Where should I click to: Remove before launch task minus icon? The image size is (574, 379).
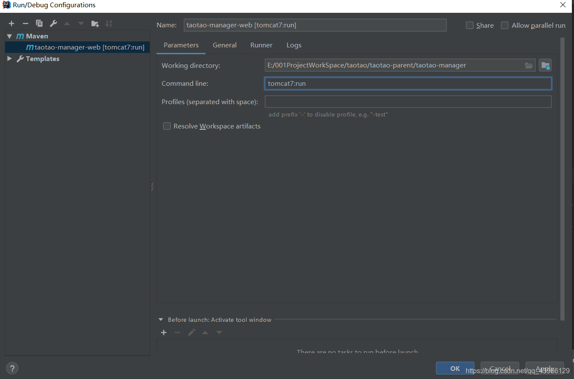point(177,332)
